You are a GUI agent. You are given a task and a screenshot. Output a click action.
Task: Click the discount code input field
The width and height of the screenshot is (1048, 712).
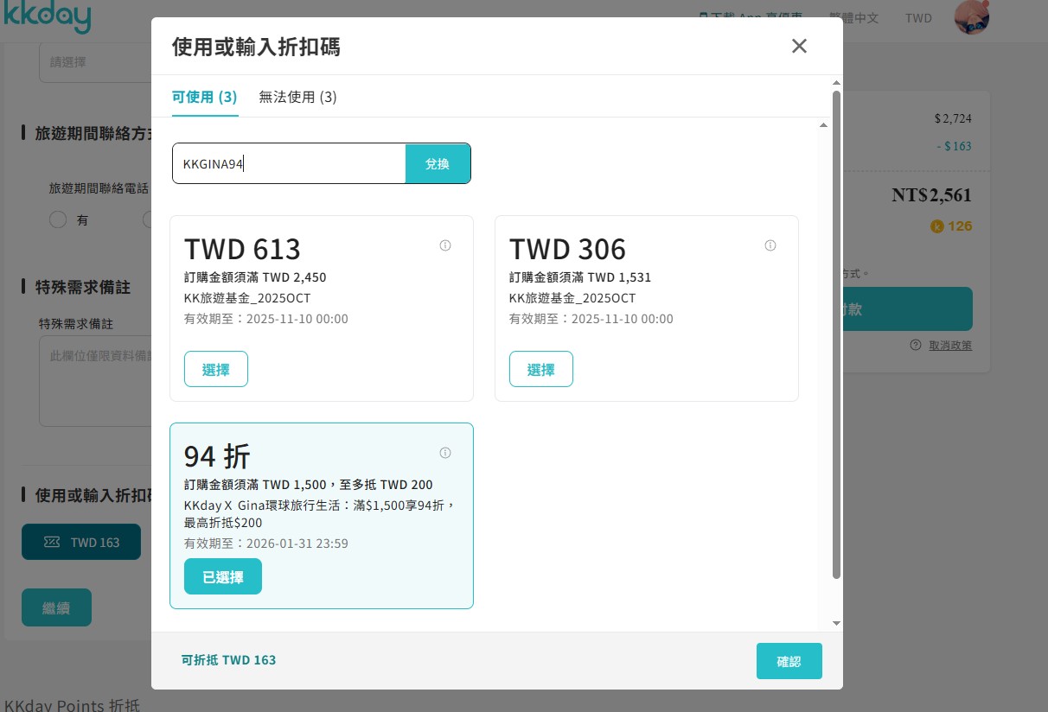[x=289, y=163]
